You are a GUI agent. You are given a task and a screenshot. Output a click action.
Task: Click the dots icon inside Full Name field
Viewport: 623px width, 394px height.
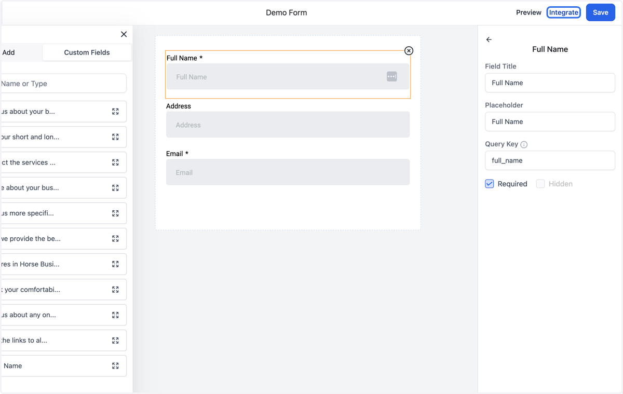pyautogui.click(x=392, y=77)
